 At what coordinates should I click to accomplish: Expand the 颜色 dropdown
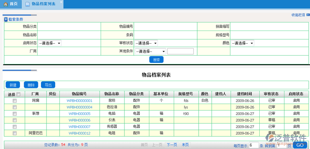click(x=243, y=43)
